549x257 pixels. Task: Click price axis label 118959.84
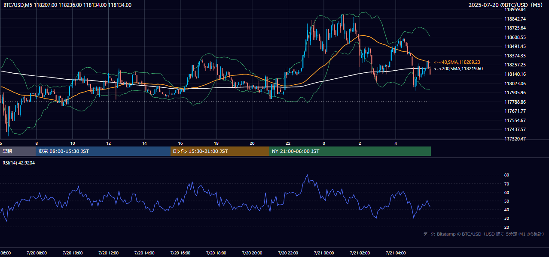[515, 9]
